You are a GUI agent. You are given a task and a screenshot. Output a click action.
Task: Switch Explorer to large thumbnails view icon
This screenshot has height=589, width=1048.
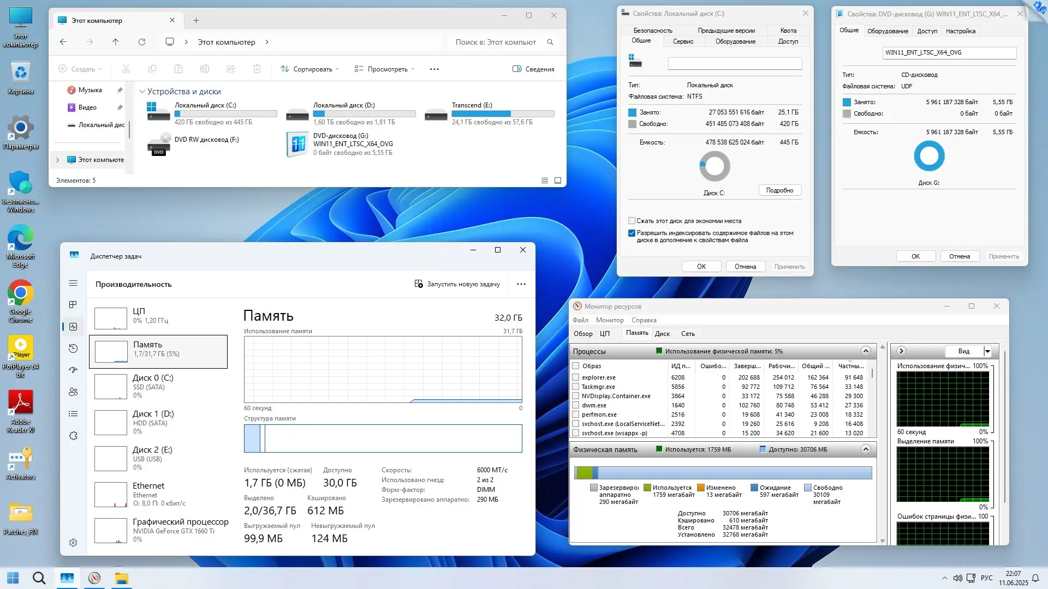(x=558, y=181)
